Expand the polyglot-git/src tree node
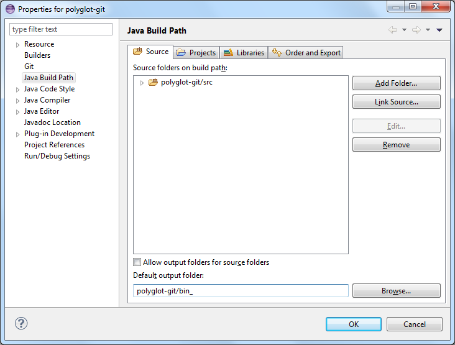The height and width of the screenshot is (345, 455). [142, 83]
